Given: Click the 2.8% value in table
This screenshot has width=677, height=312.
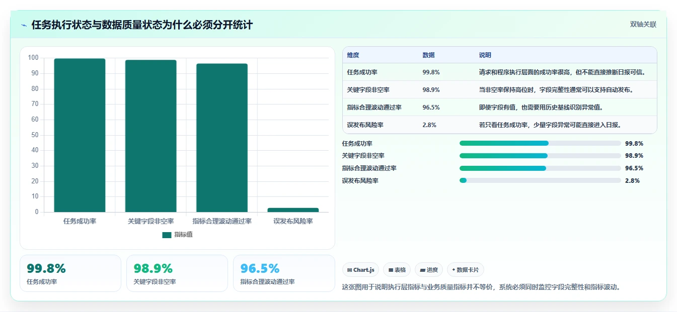Looking at the screenshot, I should click(x=429, y=125).
